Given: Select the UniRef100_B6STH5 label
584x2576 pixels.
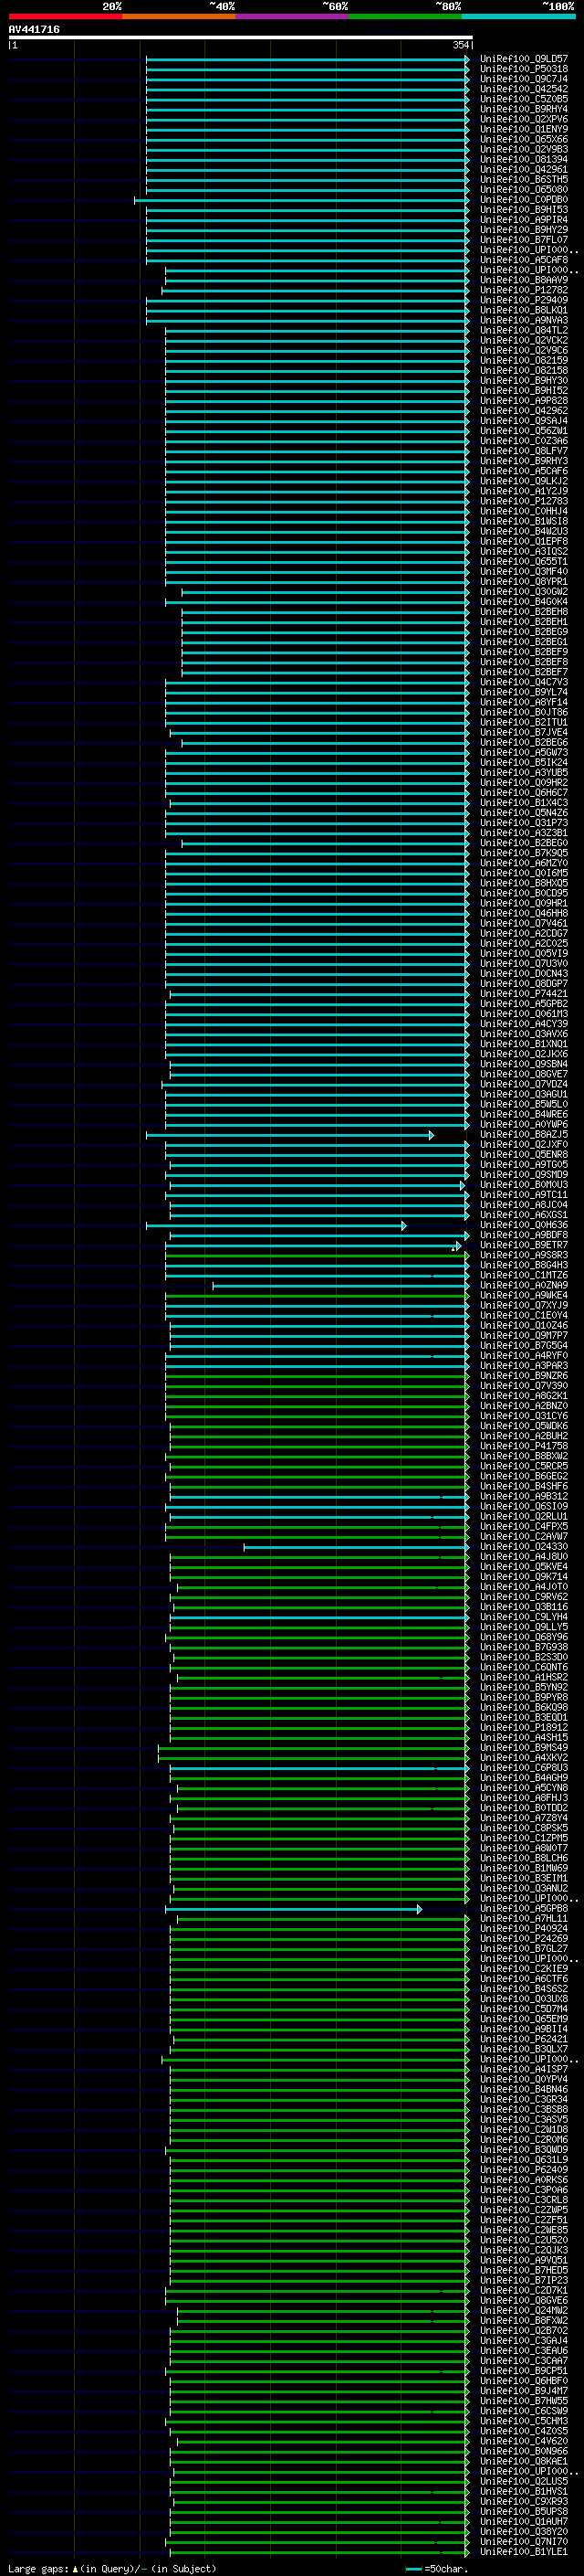Looking at the screenshot, I should (x=523, y=179).
